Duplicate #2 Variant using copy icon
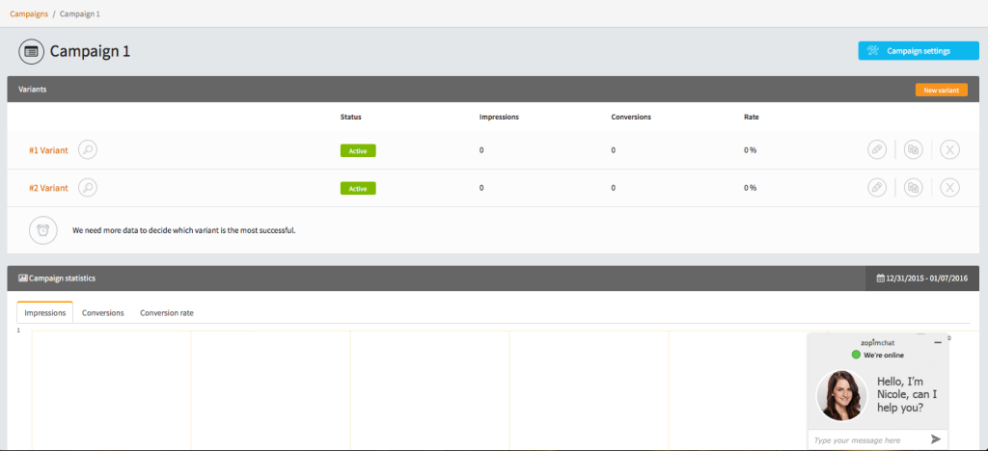 [913, 188]
